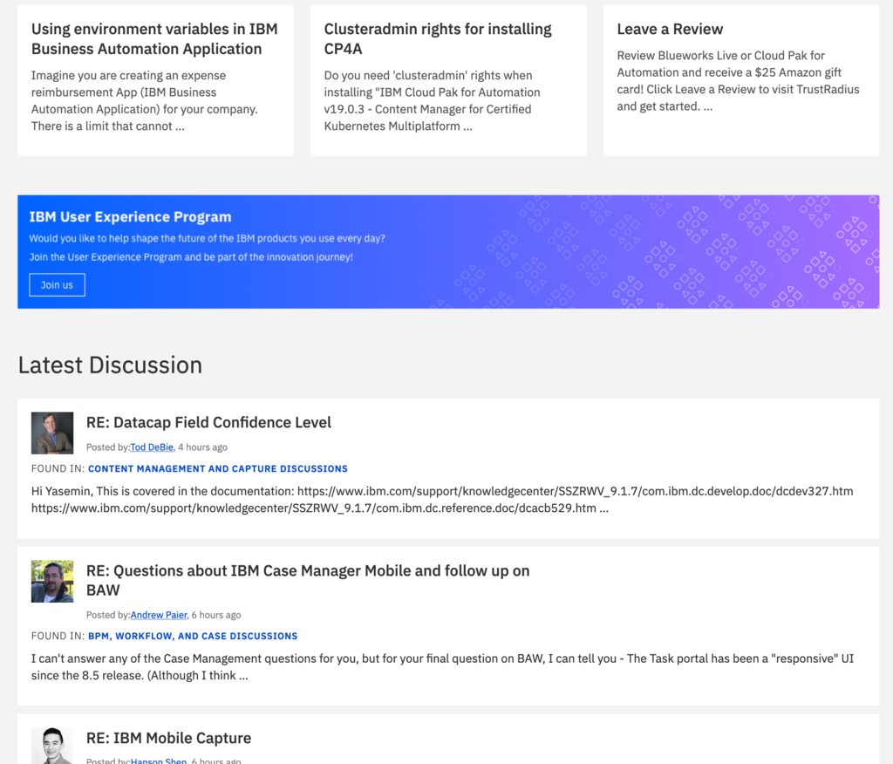Click 'Would you like to help shape the future' text

click(x=208, y=238)
